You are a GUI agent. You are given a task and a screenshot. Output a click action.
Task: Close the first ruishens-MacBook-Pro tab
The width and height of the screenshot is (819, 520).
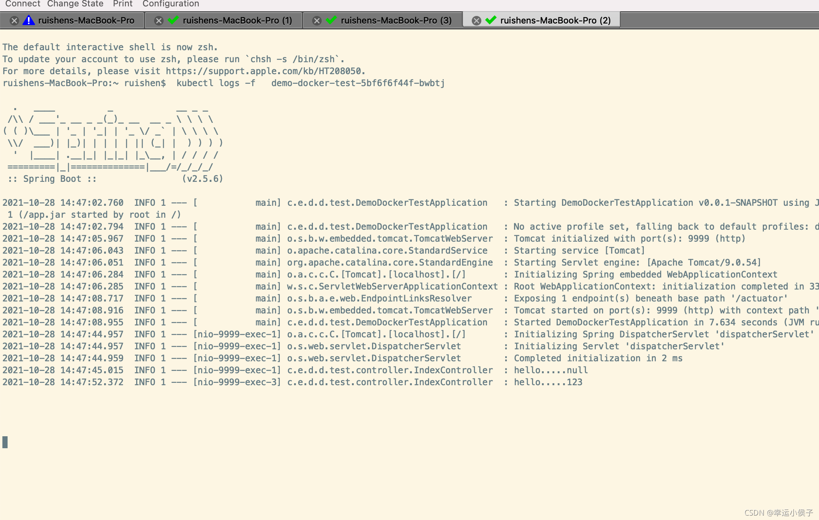14,21
